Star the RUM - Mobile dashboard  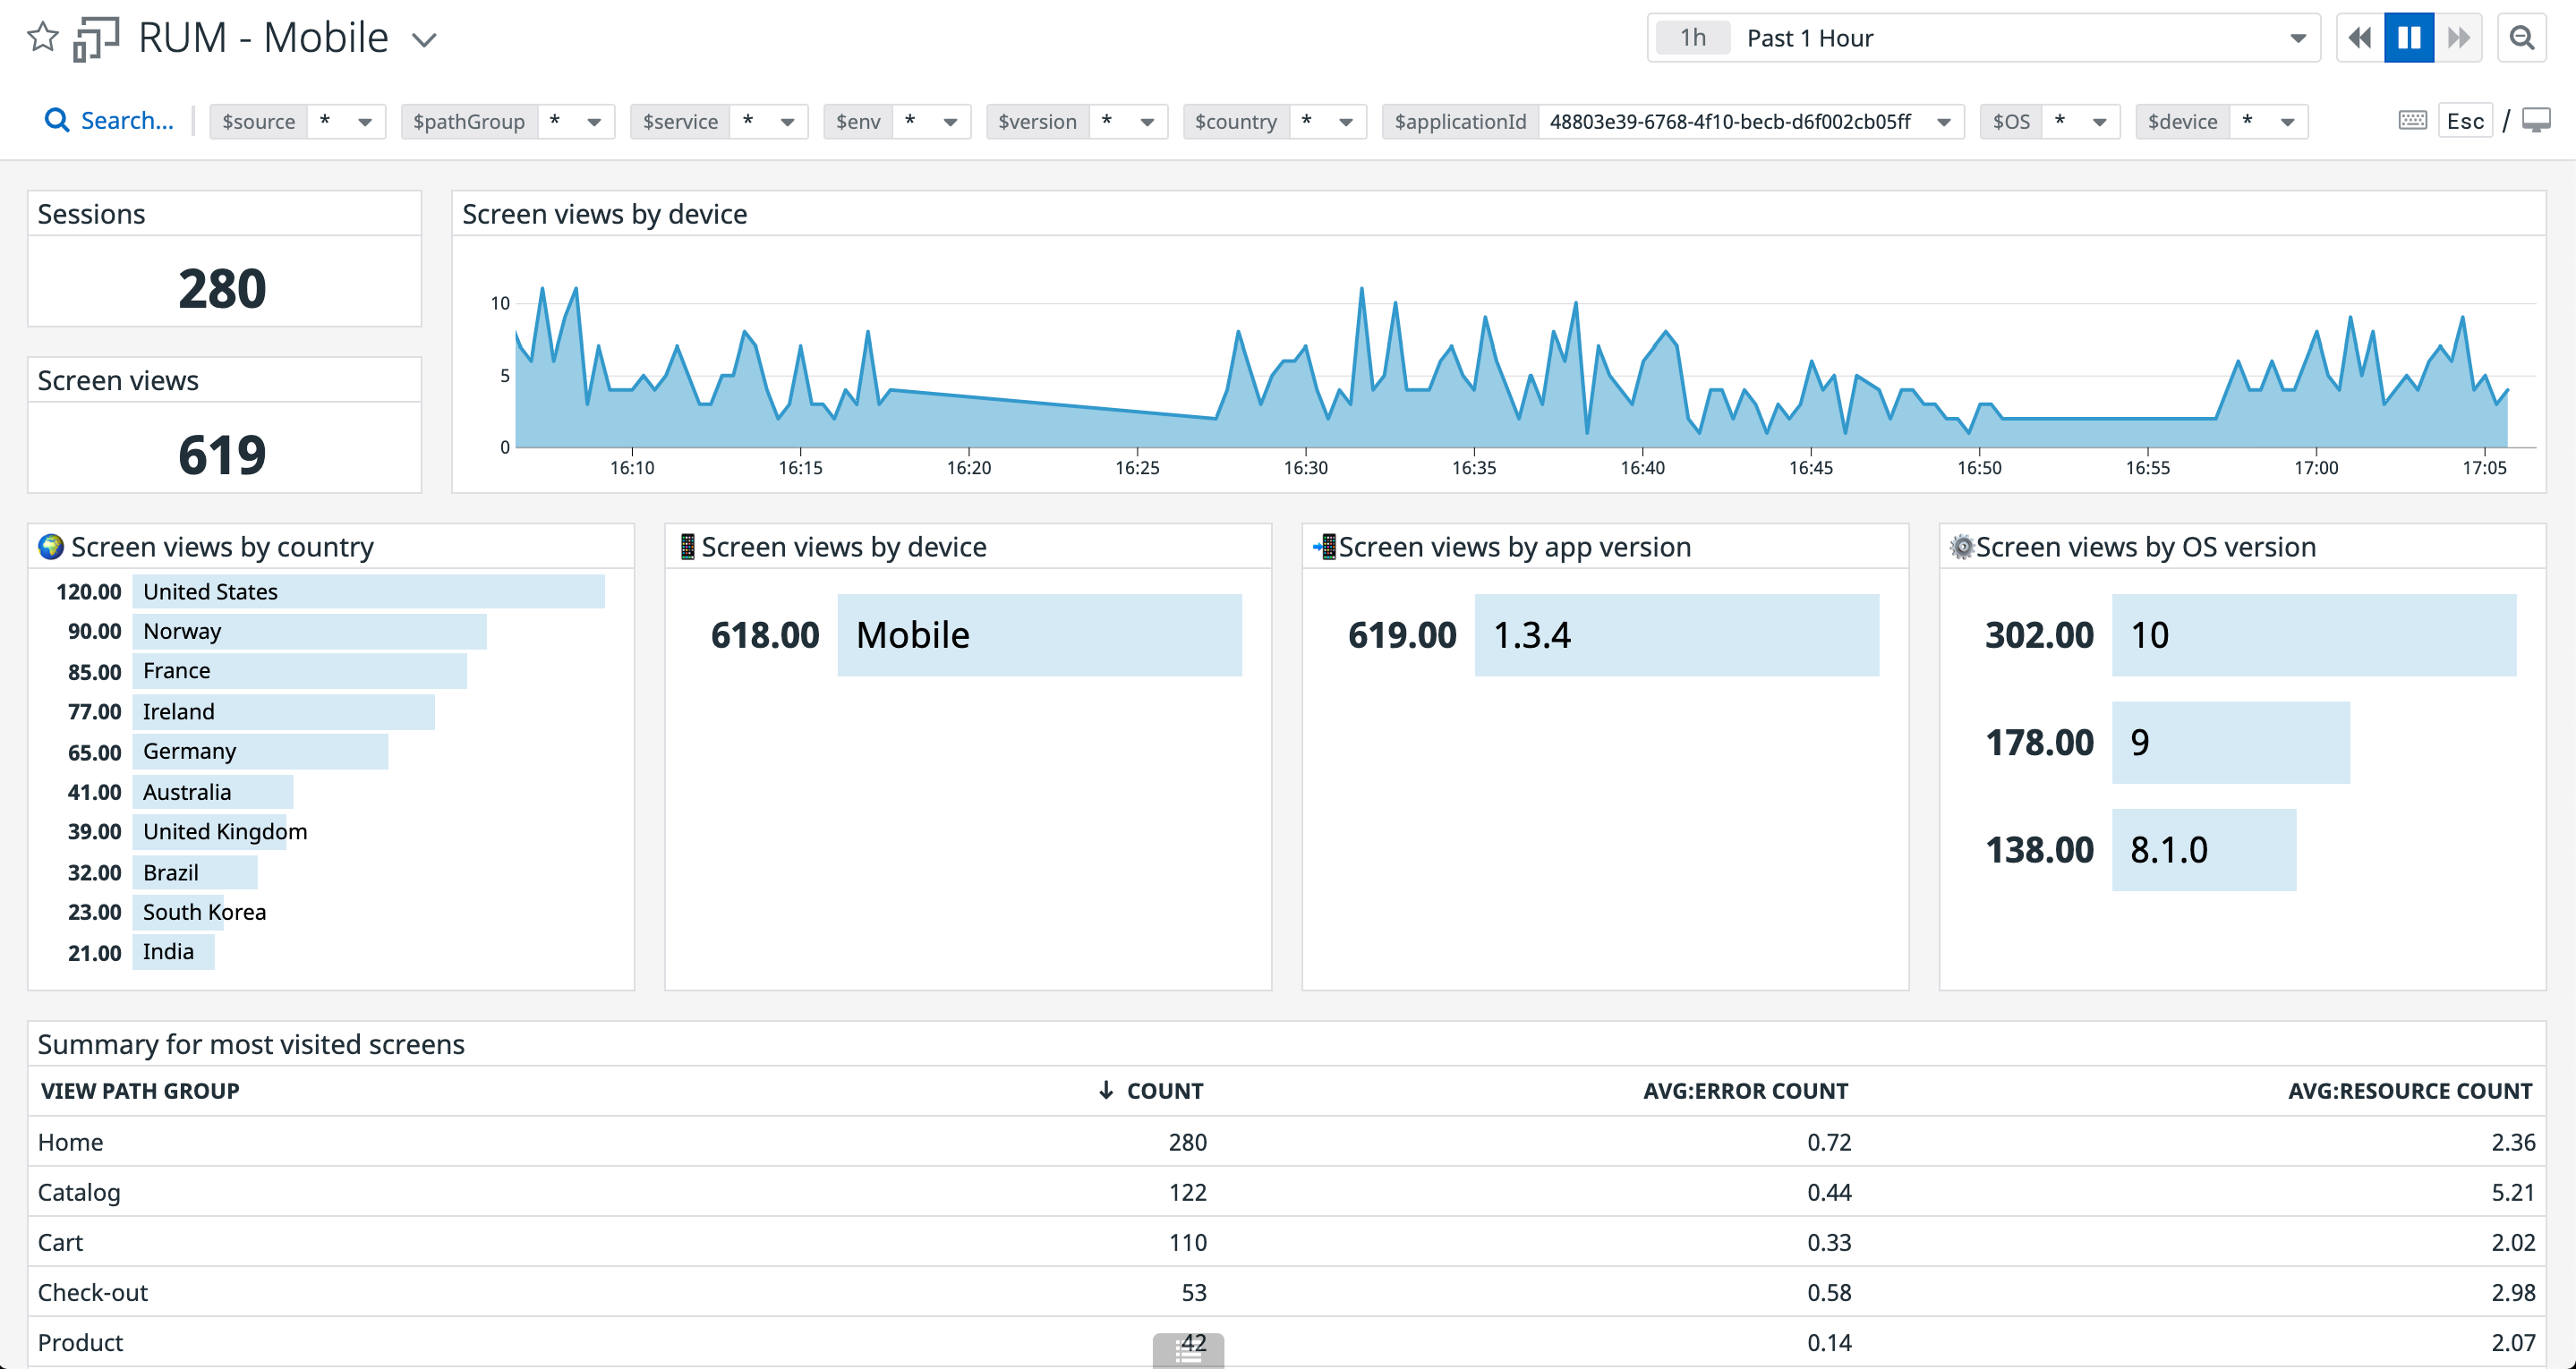click(42, 38)
